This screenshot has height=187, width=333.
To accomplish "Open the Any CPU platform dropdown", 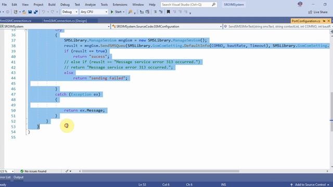I will tap(94, 12).
